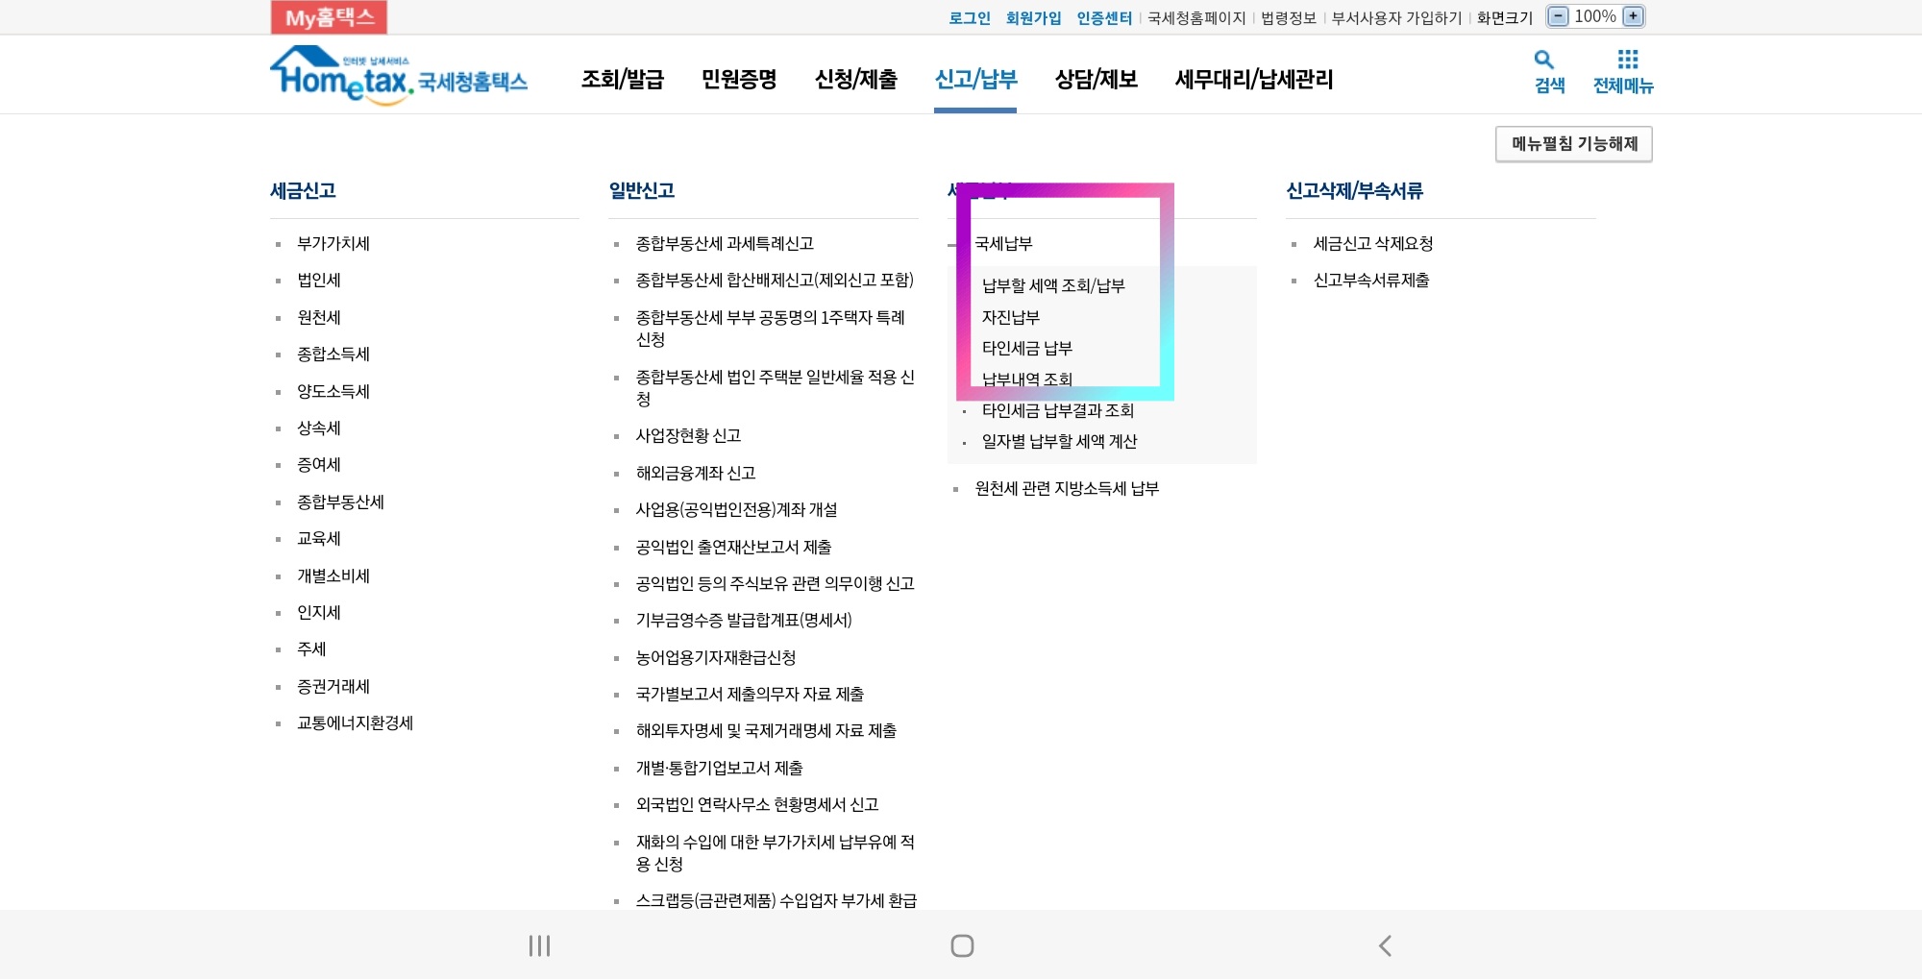The width and height of the screenshot is (1922, 979).
Task: Click the 메뉴펼침 기능해제 button
Action: 1574,144
